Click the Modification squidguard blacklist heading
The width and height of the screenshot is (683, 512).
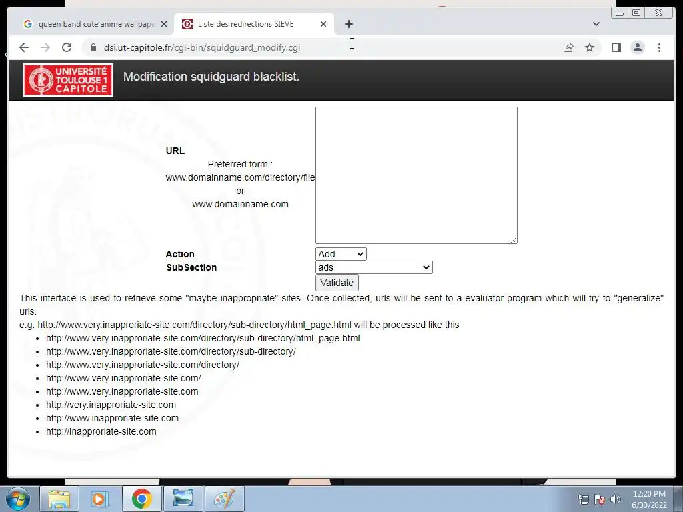(x=211, y=77)
